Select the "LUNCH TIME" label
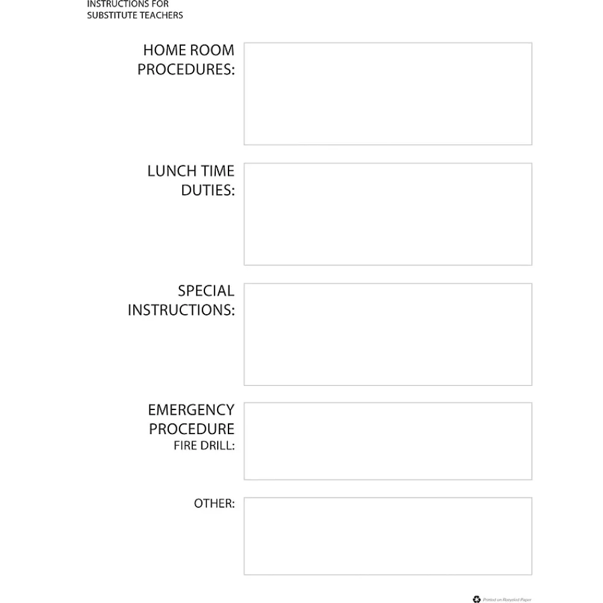Image resolution: width=603 pixels, height=603 pixels. 191,171
